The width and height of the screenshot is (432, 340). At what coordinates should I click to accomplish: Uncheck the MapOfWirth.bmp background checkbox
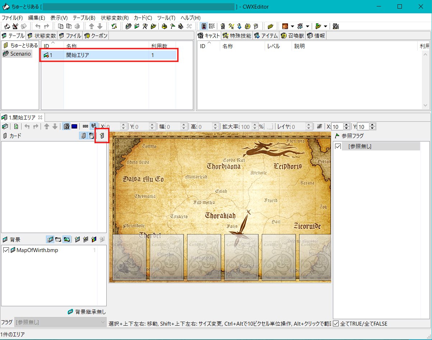[6, 250]
